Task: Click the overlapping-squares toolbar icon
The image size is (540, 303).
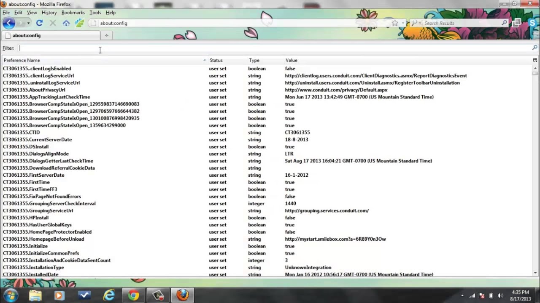Action: click(517, 23)
